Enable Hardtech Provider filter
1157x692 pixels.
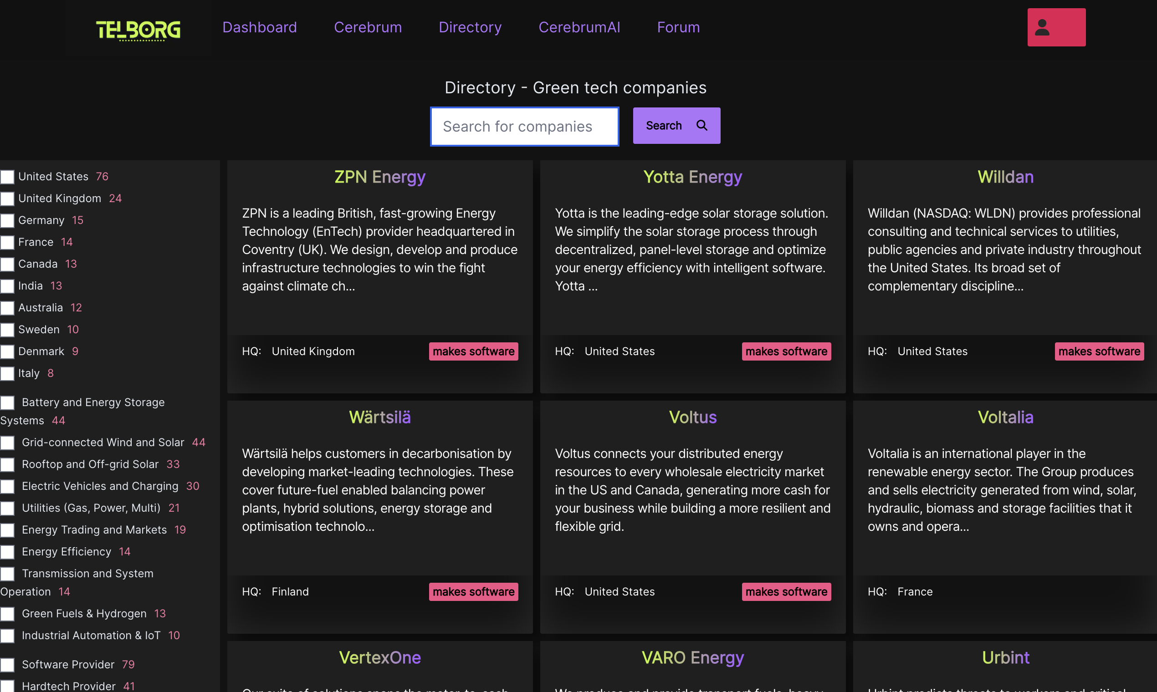point(7,687)
